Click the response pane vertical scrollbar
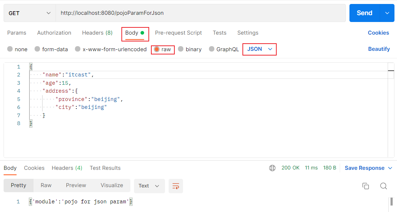This screenshot has height=212, width=397. [x=392, y=202]
